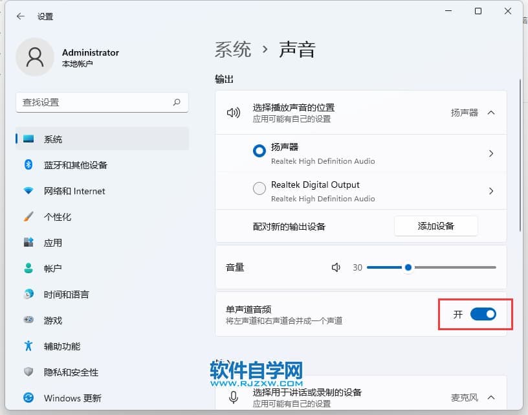528x415 pixels.
Task: Click the 个性化 paintbrush icon
Action: point(28,217)
